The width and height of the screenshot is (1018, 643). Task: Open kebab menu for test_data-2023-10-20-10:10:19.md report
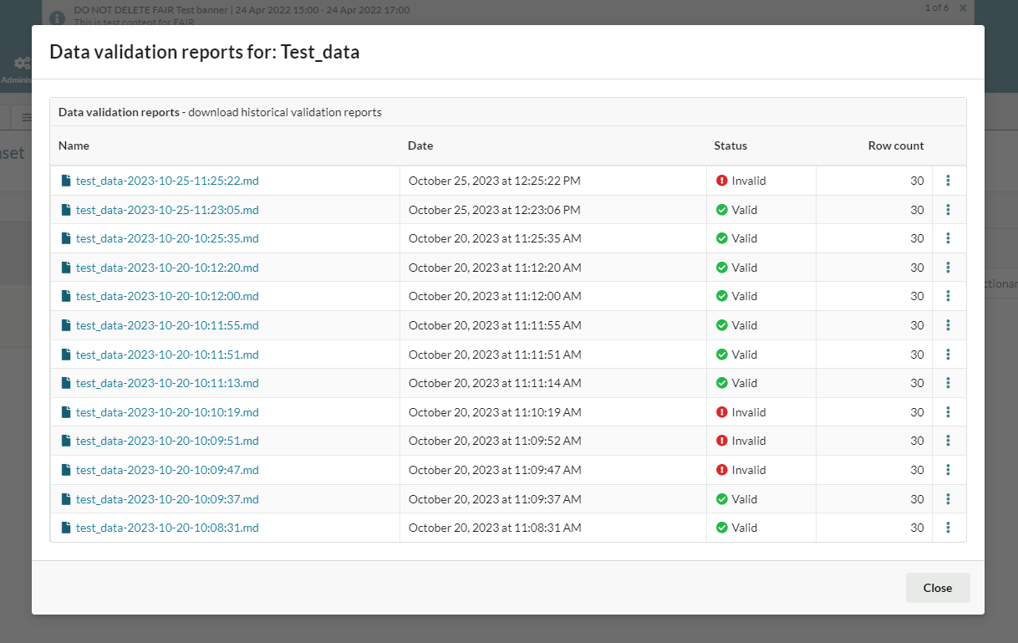[948, 412]
